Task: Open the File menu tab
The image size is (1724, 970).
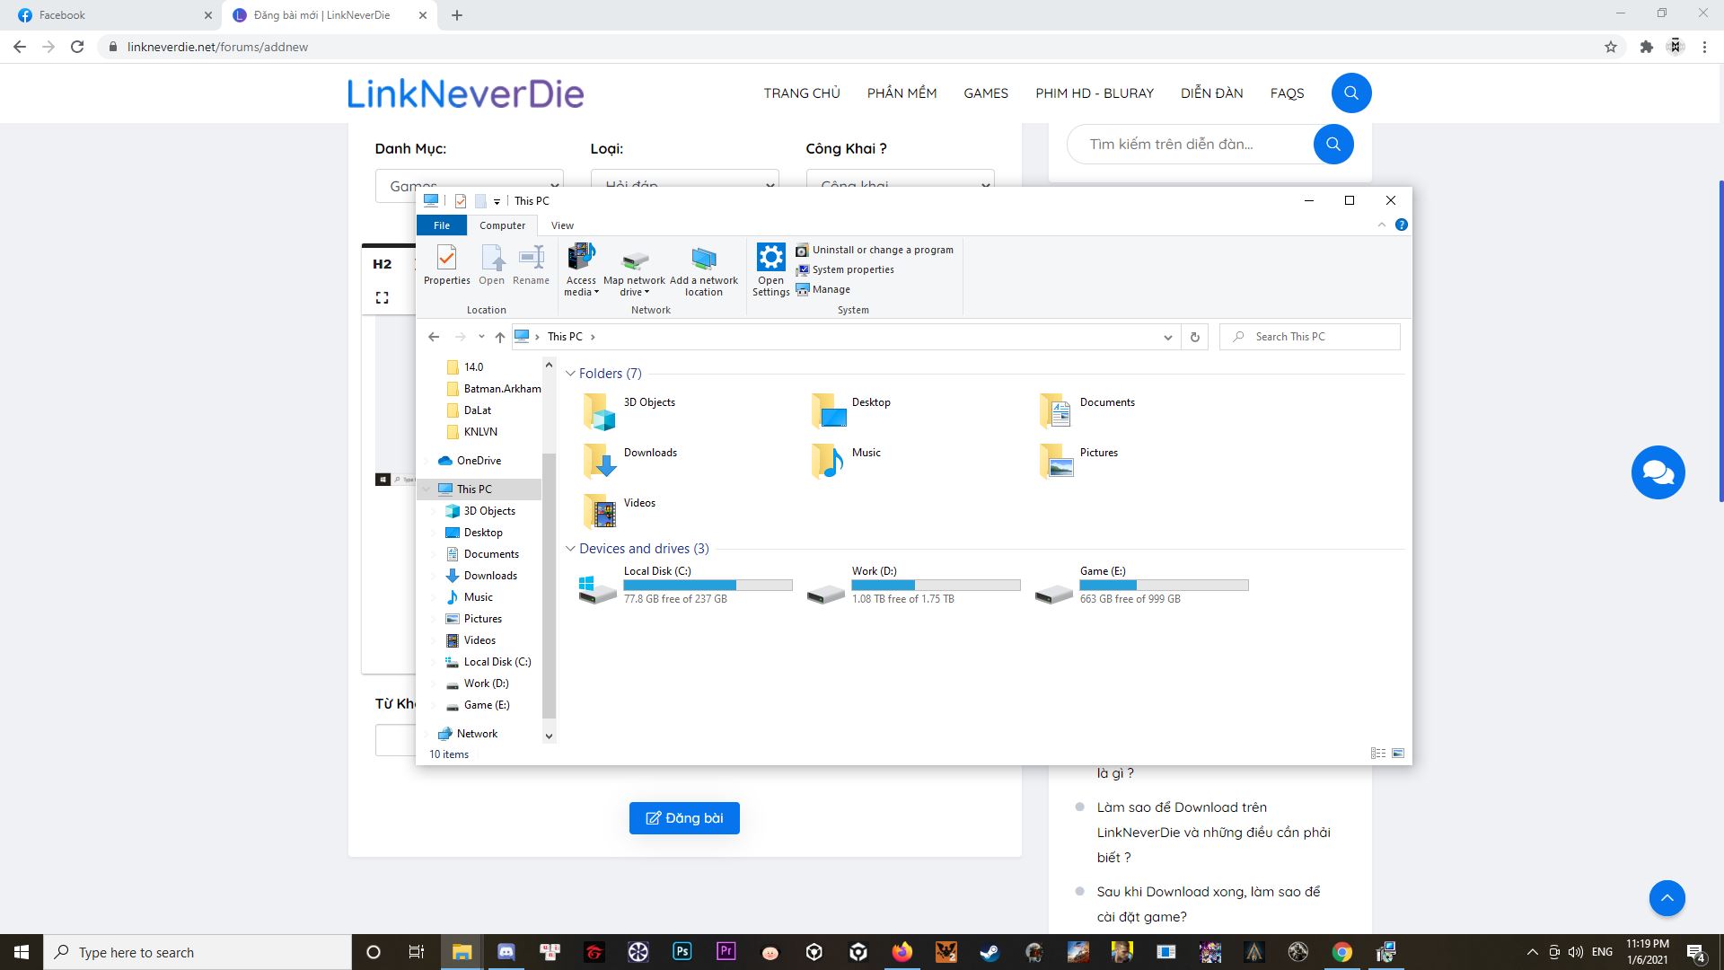Action: 442,225
